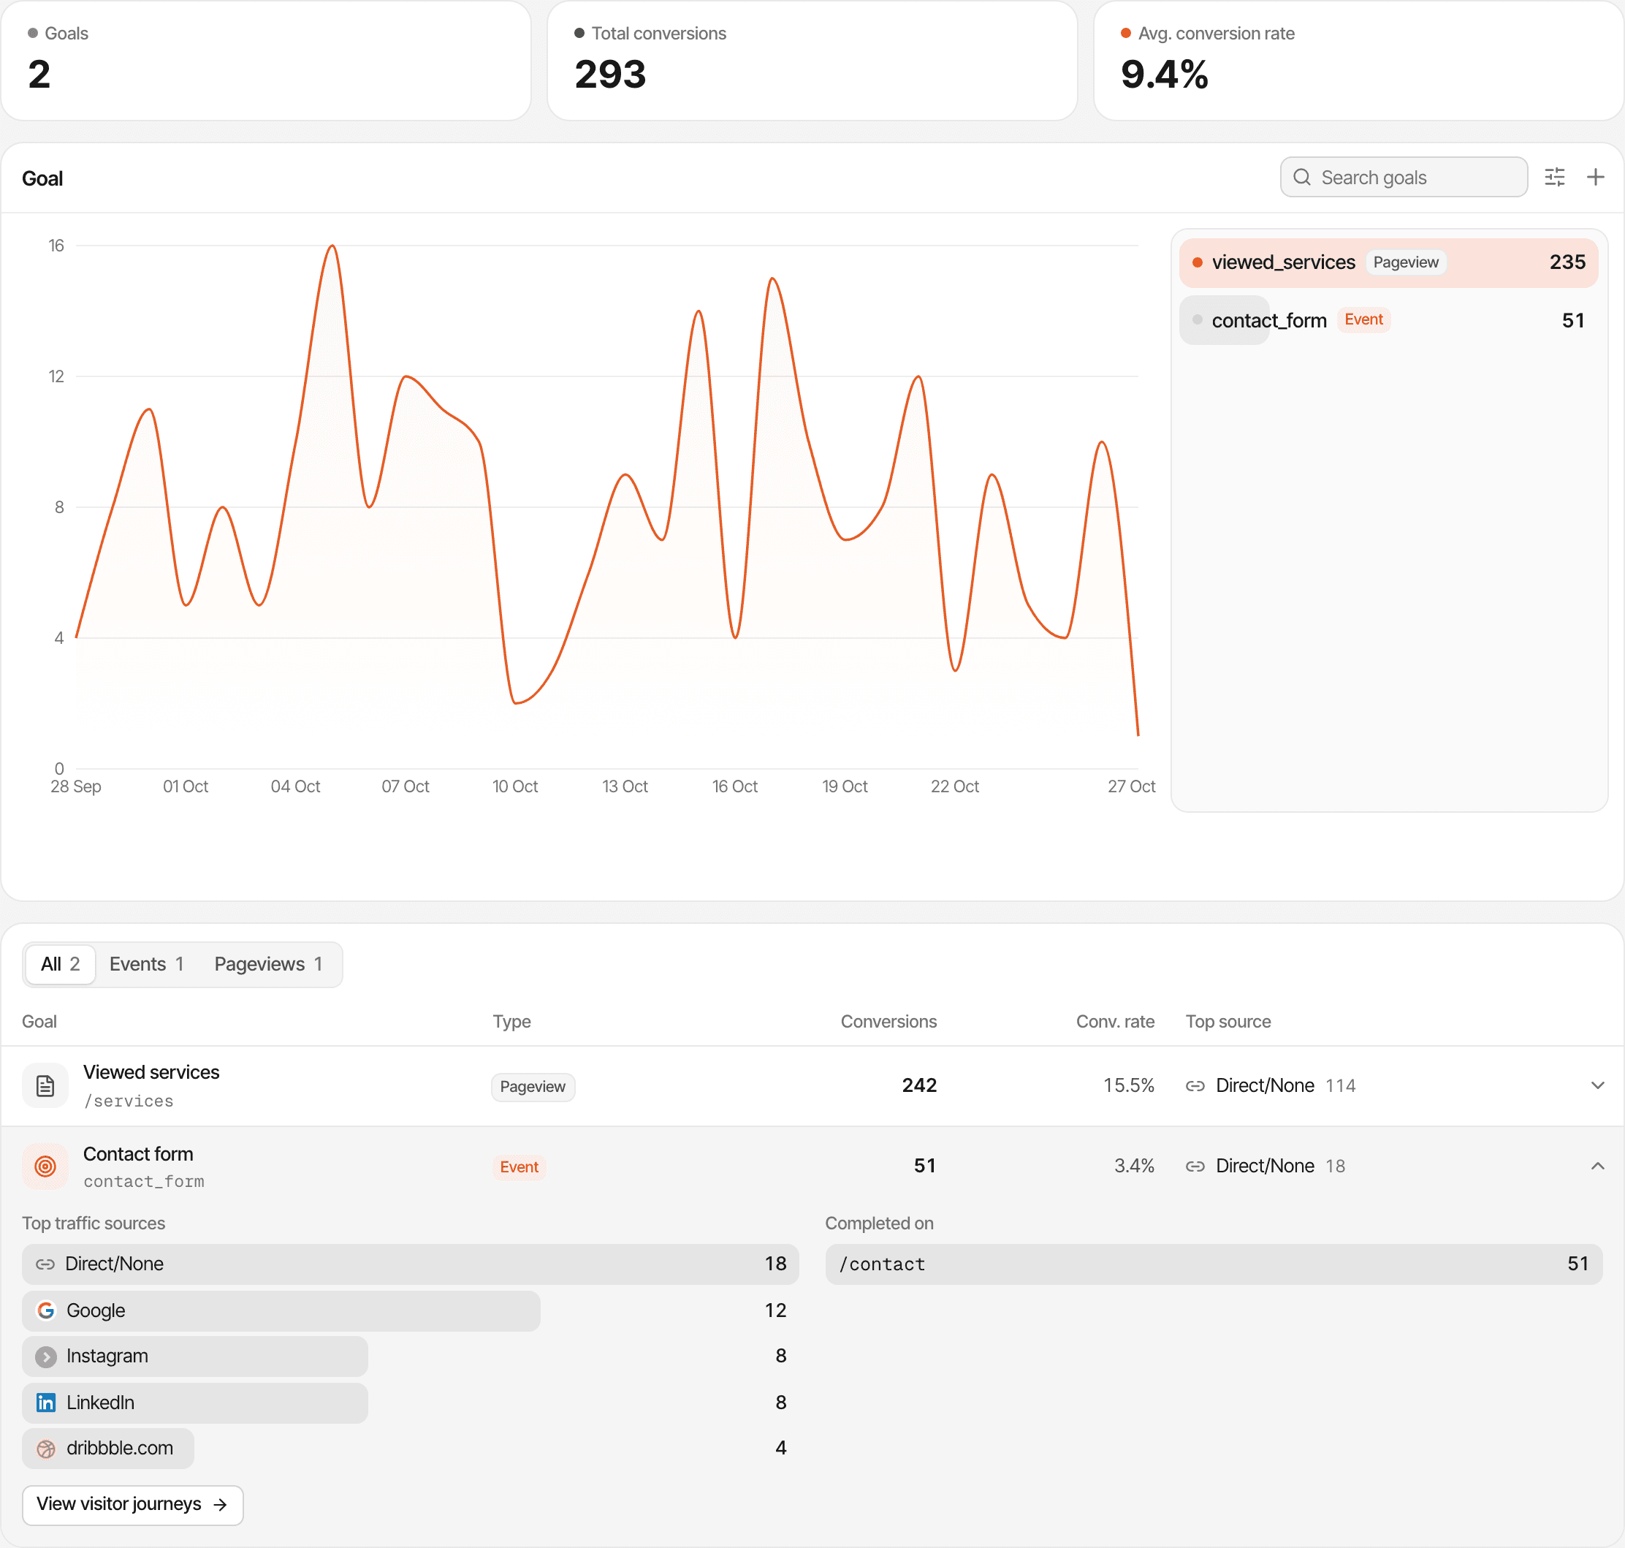Select the Avg. conversion rate card
Screen dimensions: 1625x1548
tap(1358, 60)
